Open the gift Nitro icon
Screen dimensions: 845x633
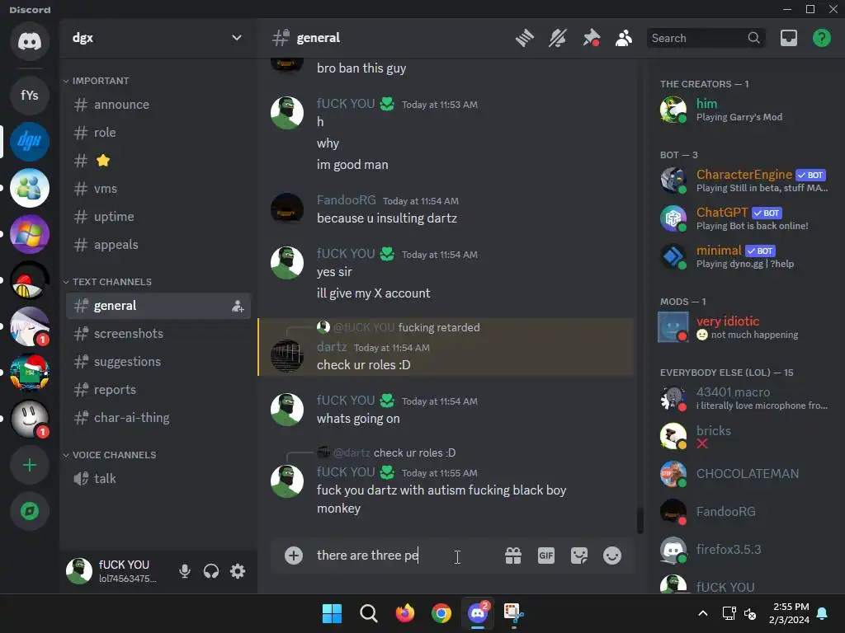pyautogui.click(x=513, y=556)
